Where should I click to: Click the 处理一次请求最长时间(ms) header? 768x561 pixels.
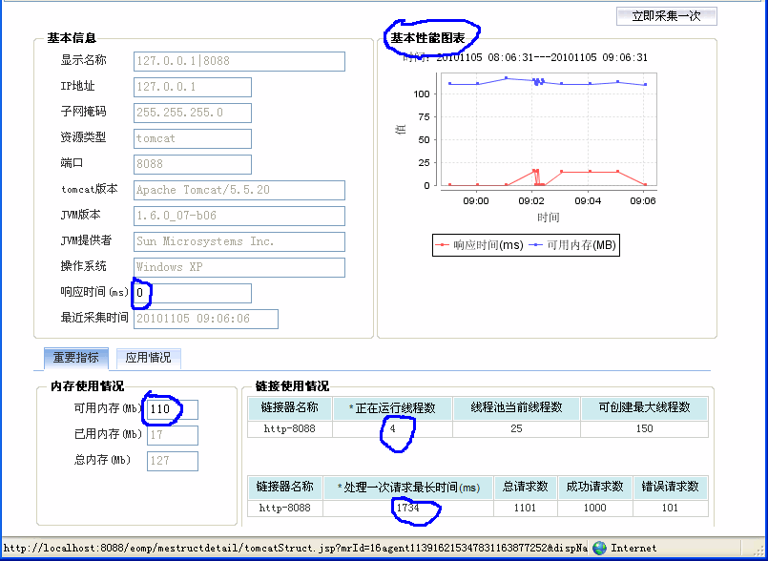click(408, 488)
